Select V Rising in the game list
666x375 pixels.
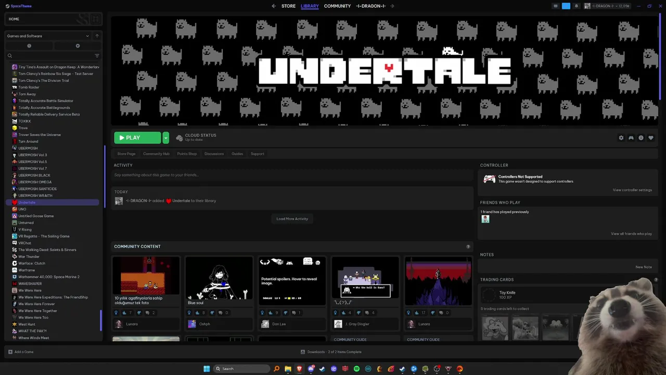(x=52, y=229)
